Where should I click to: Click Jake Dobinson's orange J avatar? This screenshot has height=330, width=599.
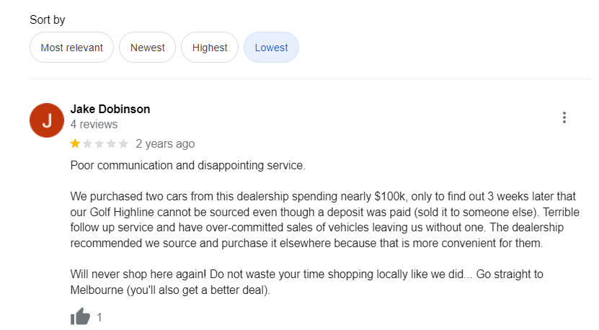[47, 120]
